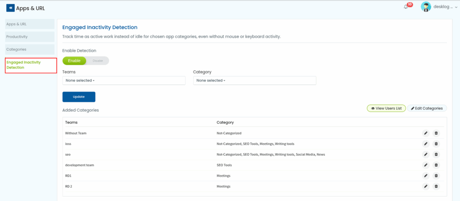Switch detection to Disable
Image resolution: width=460 pixels, height=201 pixels.
click(x=97, y=61)
